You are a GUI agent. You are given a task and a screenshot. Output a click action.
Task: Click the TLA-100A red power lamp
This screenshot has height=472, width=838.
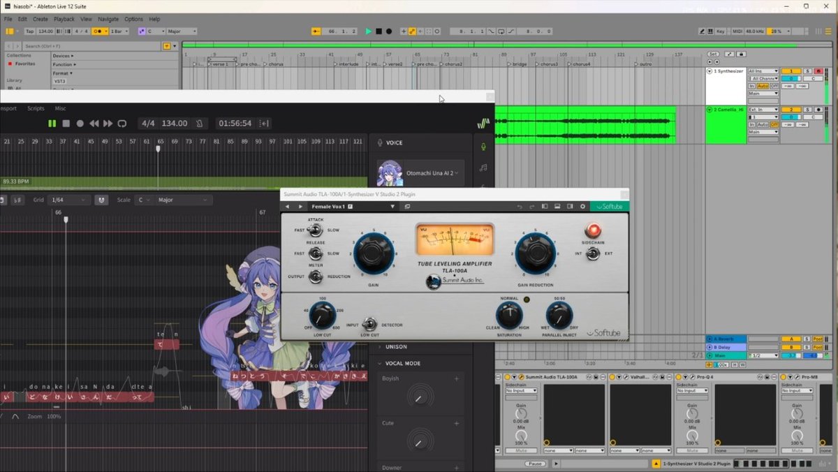coord(594,230)
